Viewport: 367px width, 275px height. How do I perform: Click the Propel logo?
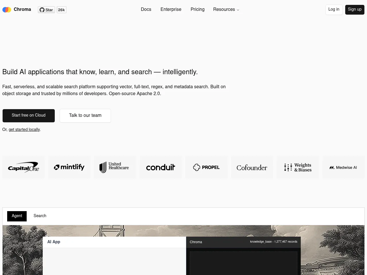point(206,167)
